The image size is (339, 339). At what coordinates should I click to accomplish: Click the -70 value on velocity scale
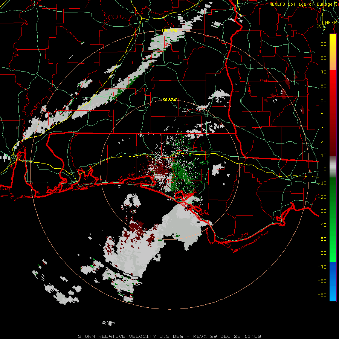click(322, 267)
